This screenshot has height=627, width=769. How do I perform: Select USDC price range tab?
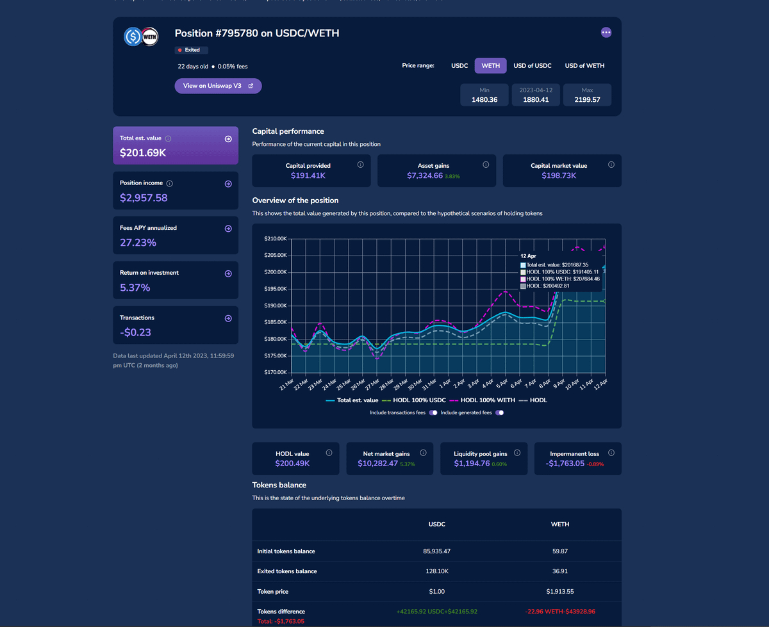(459, 65)
